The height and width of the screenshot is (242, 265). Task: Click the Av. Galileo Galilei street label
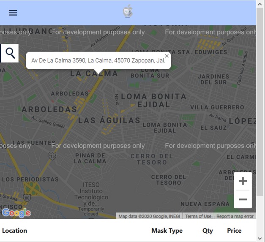[x=48, y=122]
